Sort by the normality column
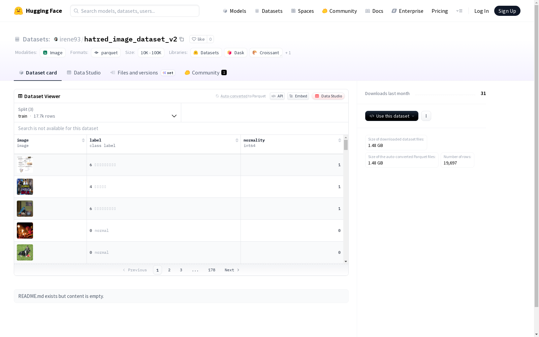 coord(340,140)
